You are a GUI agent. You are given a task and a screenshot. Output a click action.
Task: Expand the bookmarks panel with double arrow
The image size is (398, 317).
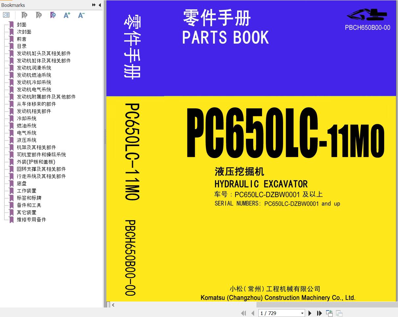pos(94,5)
